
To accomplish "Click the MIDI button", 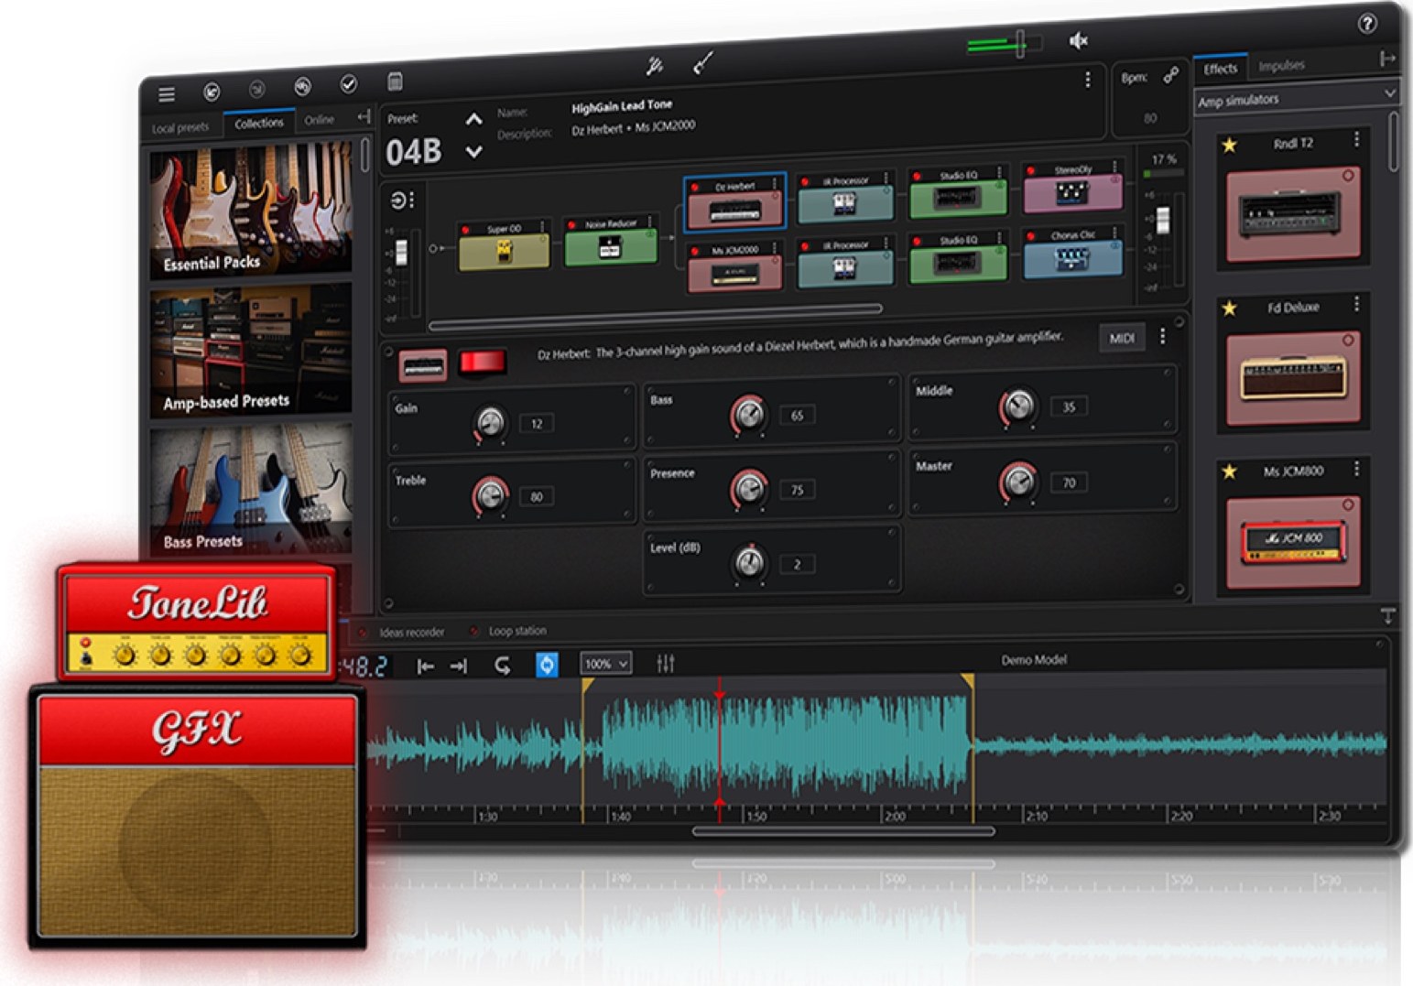I will point(1122,339).
